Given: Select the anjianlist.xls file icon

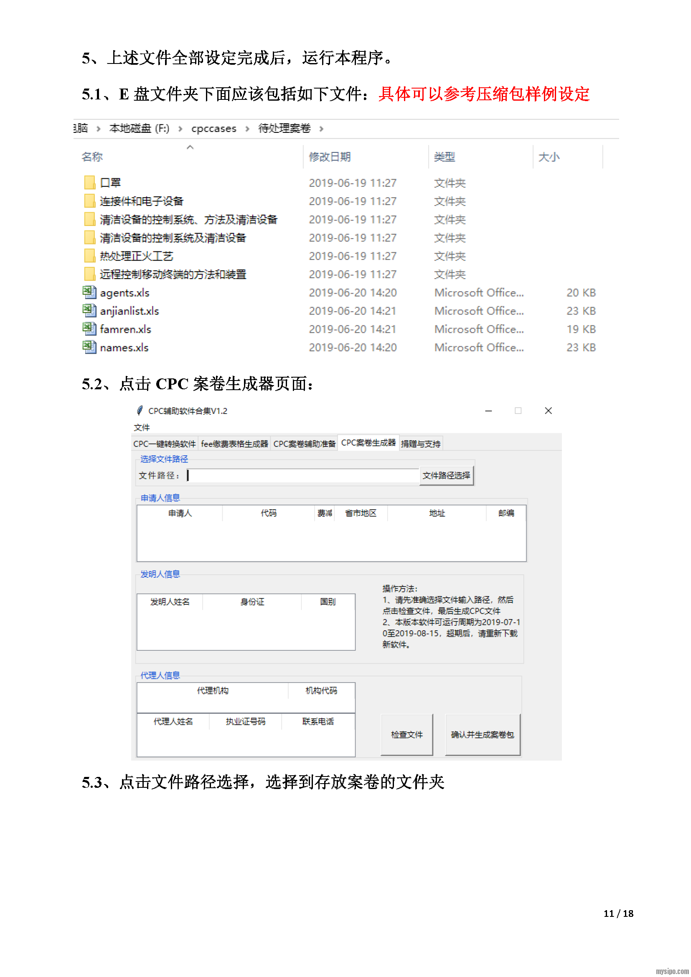Looking at the screenshot, I should tap(89, 311).
